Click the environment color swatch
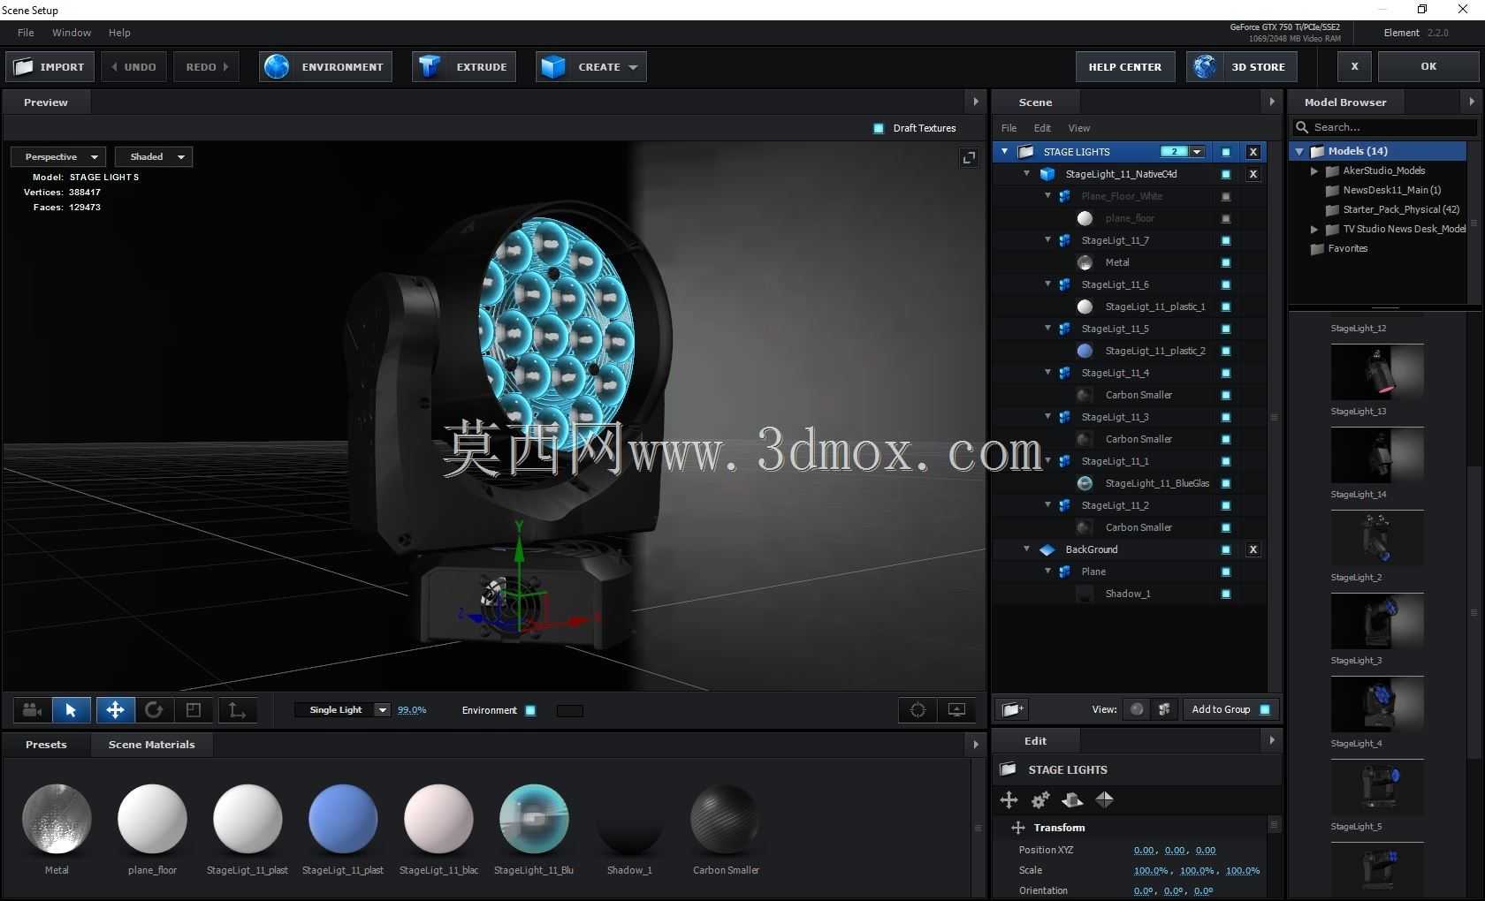 pos(570,710)
